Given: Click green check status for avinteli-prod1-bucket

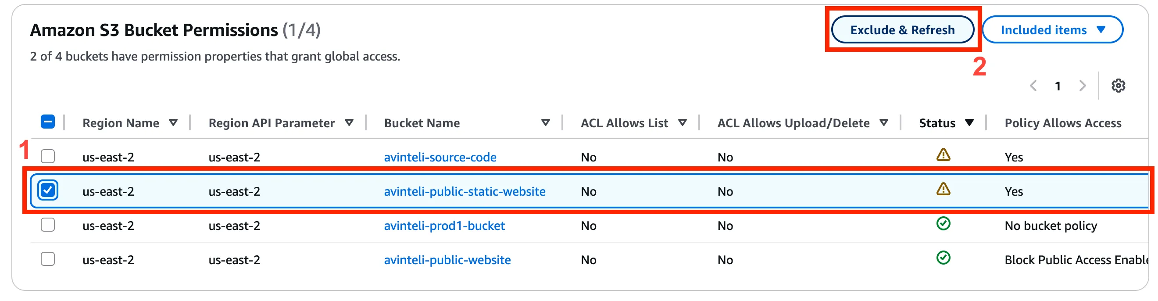Looking at the screenshot, I should 943,224.
